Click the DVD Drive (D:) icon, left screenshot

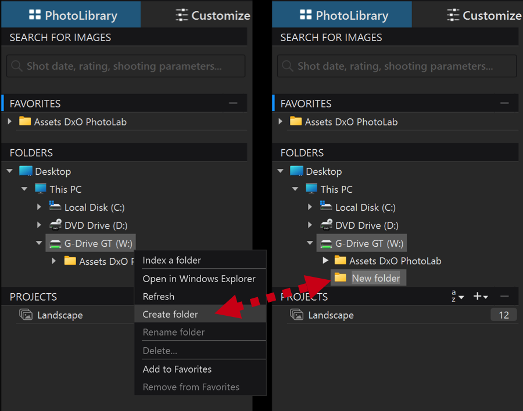pos(55,225)
